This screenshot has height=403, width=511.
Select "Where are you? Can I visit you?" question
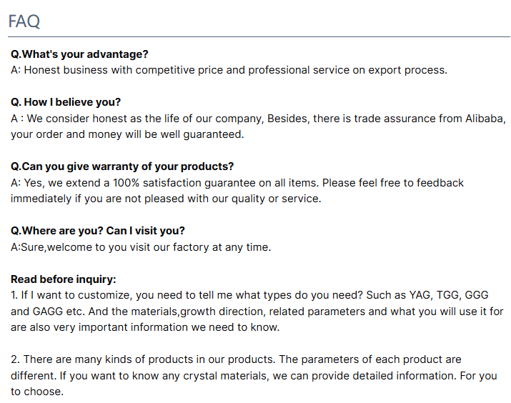[x=98, y=231]
